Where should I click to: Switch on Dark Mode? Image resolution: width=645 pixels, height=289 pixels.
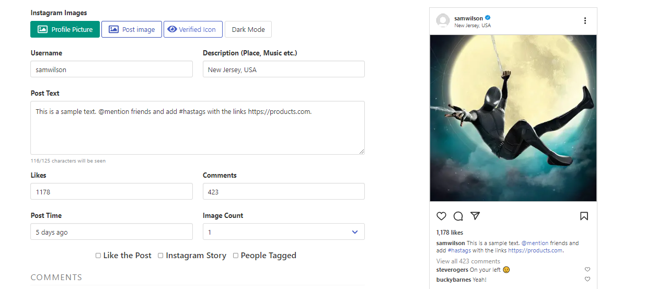click(248, 29)
